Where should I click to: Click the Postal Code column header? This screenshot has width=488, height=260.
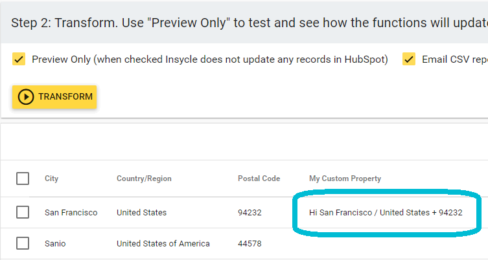[259, 179]
